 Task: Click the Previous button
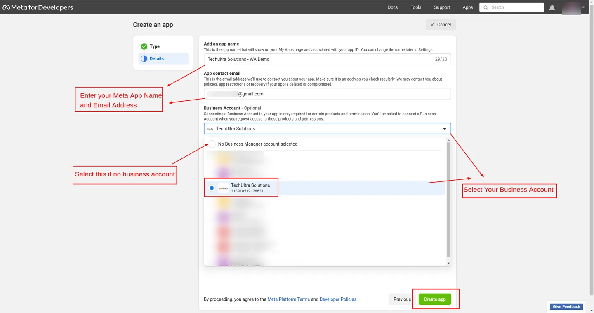pos(402,299)
